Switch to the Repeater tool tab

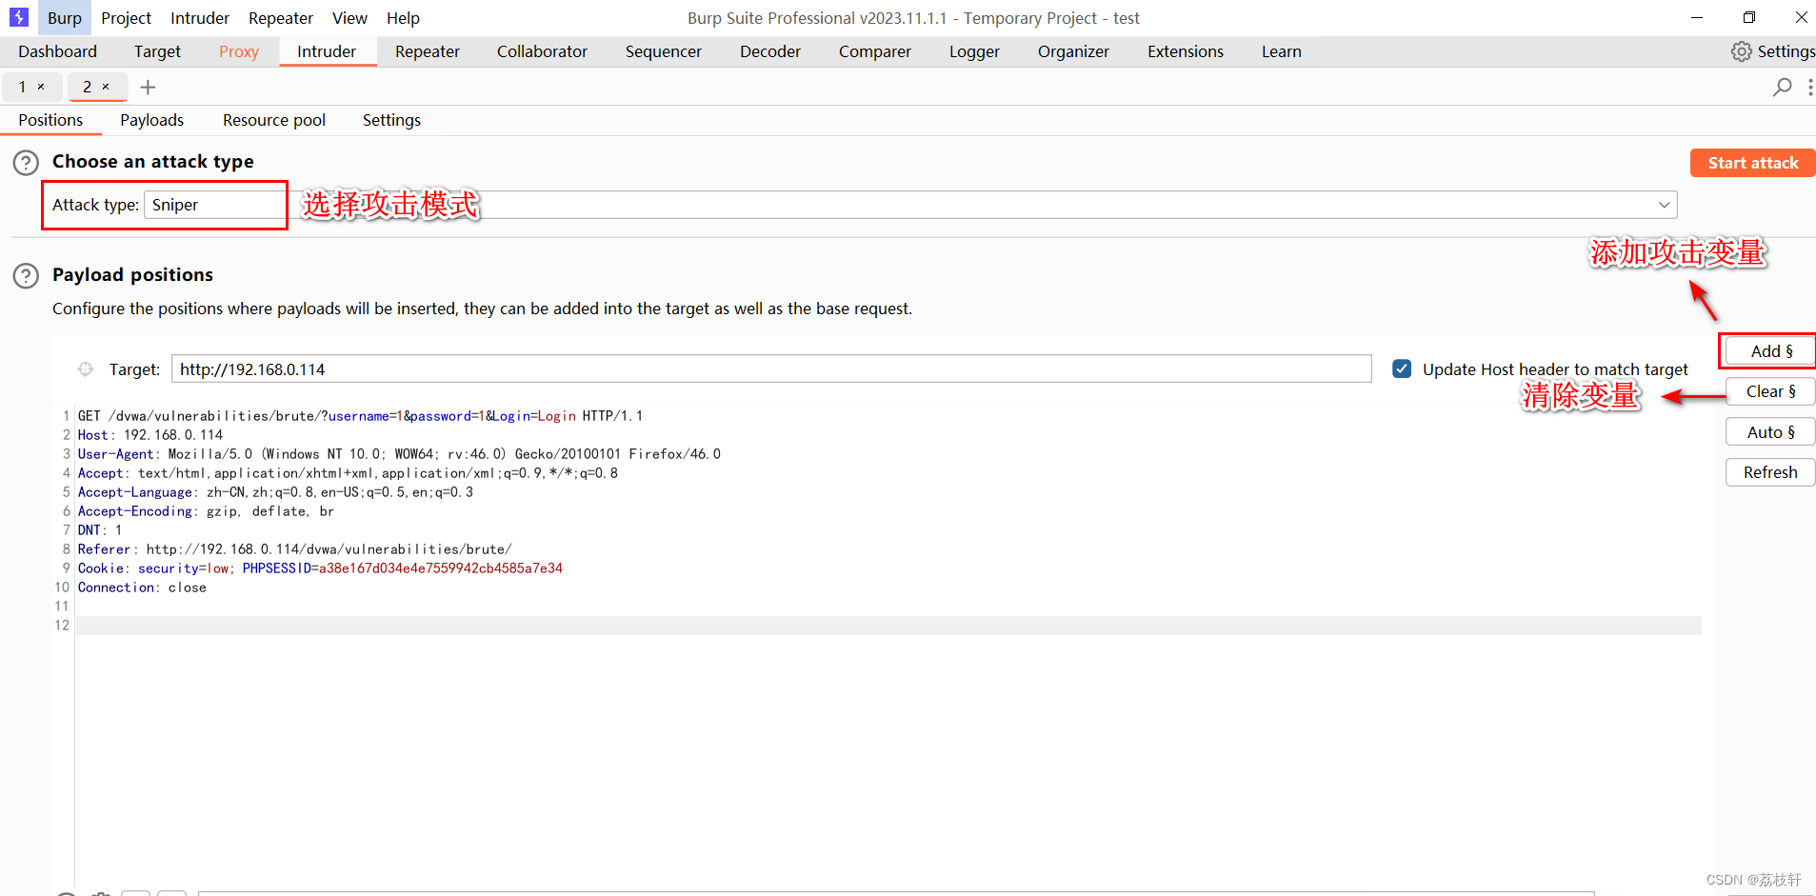point(428,51)
